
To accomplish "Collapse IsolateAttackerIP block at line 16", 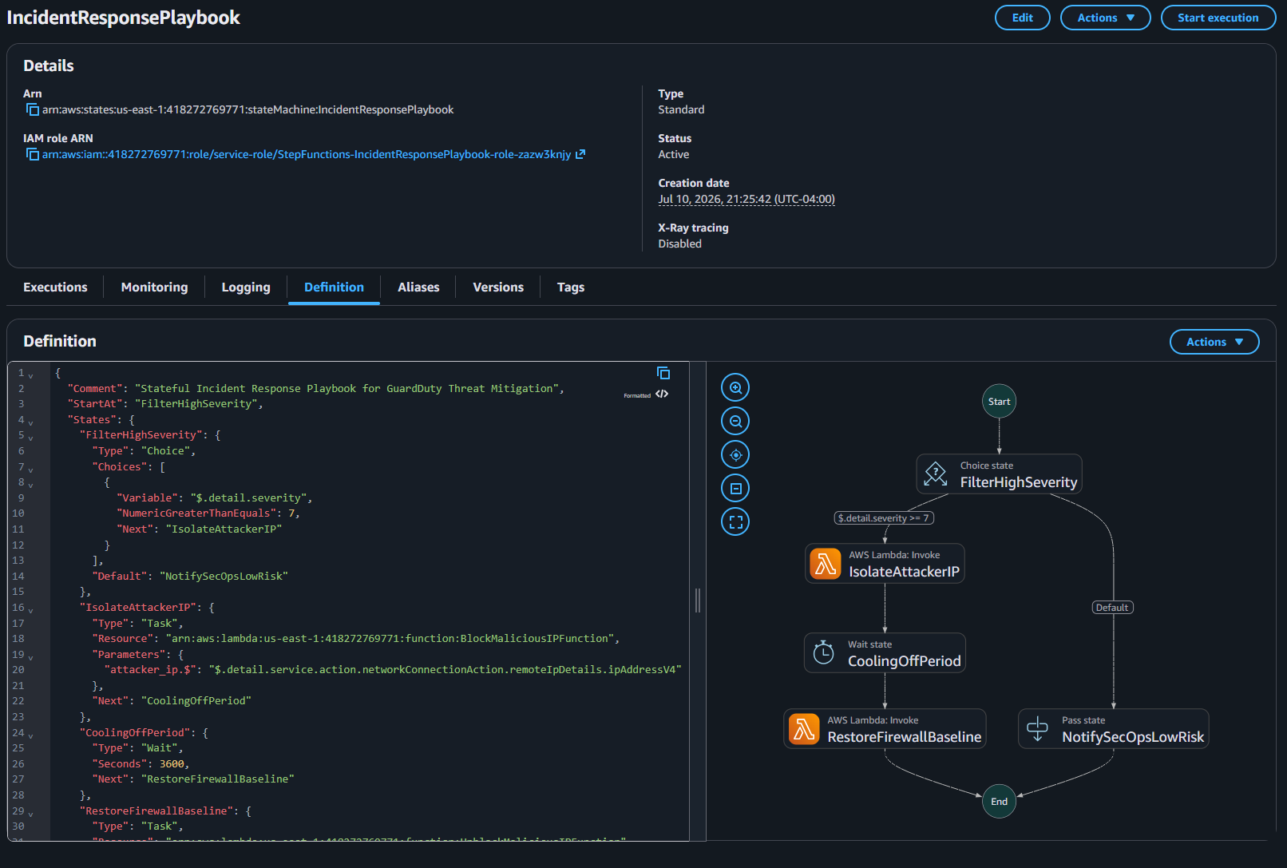I will tap(31, 609).
